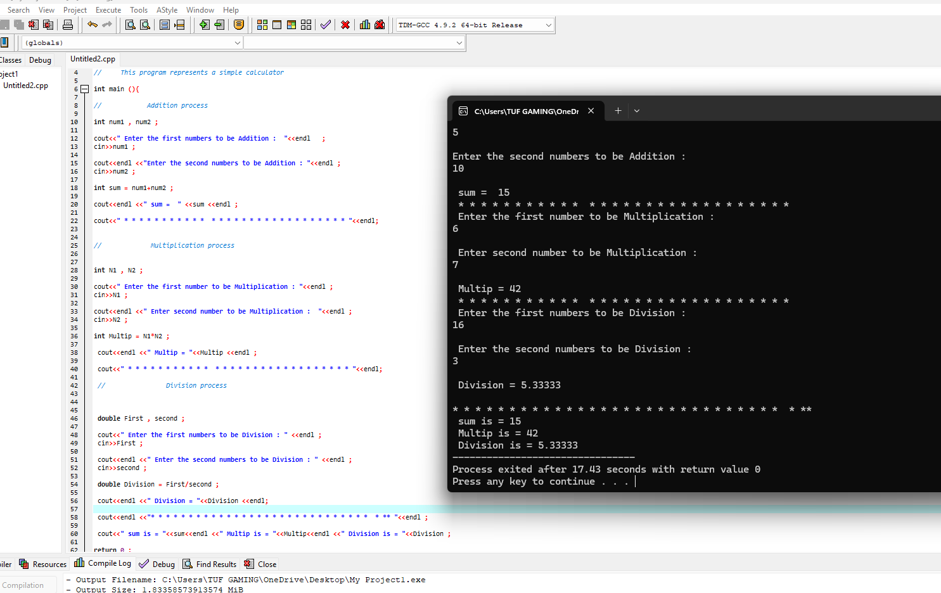Select the terminal tab titled C:\Users\TUF GAMING\OneDr
Screen dimensions: 941x593
tap(527, 111)
